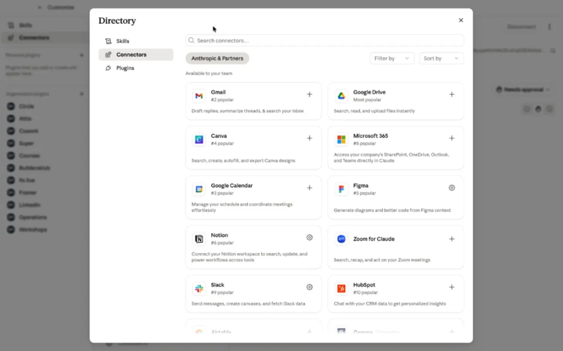Click the Figma logo icon
This screenshot has height=351, width=563.
coord(341,189)
